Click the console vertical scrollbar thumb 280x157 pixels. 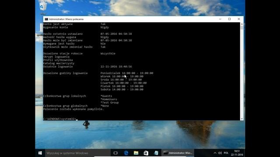tap(242, 27)
